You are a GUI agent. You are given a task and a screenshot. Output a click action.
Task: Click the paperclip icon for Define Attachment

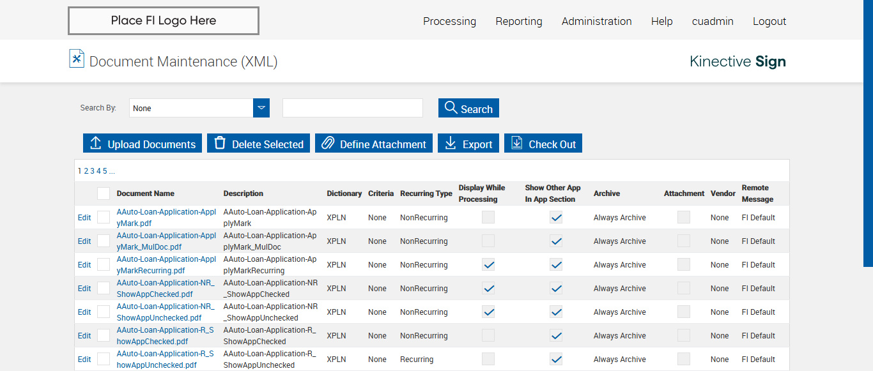point(328,143)
